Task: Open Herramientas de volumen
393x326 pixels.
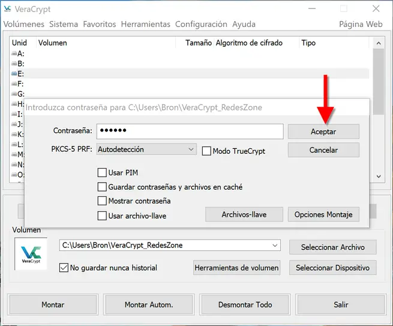Action: [x=236, y=268]
